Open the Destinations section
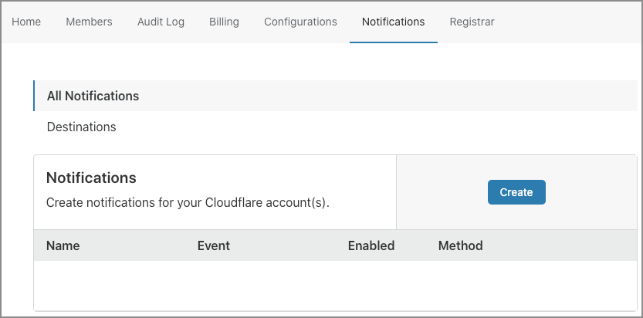The height and width of the screenshot is (318, 643). point(81,127)
